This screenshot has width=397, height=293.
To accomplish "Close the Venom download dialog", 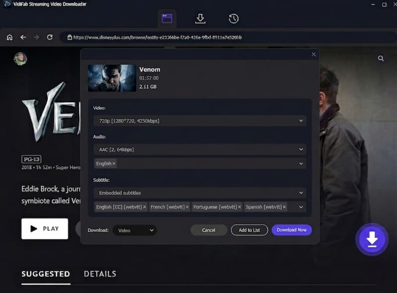I will pyautogui.click(x=314, y=55).
